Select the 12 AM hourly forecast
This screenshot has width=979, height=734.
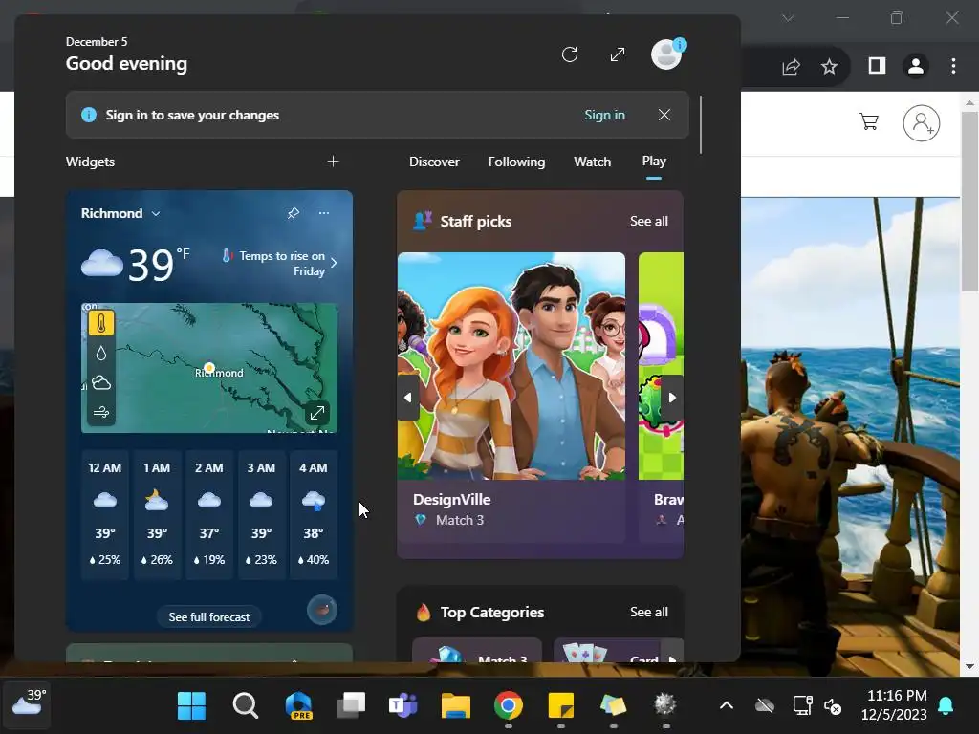(105, 514)
